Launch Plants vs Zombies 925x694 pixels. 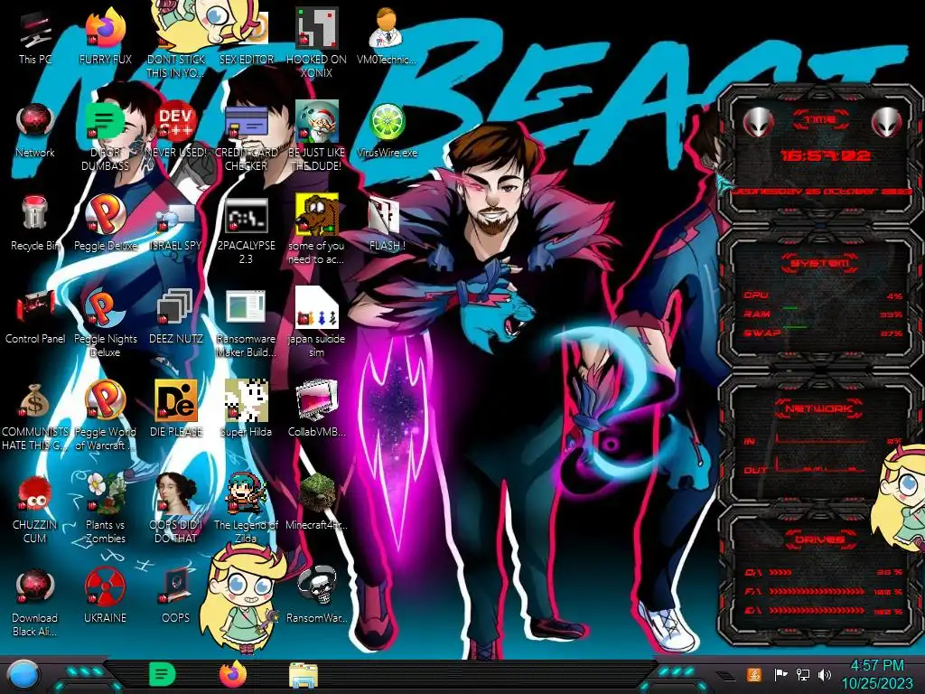(x=105, y=509)
